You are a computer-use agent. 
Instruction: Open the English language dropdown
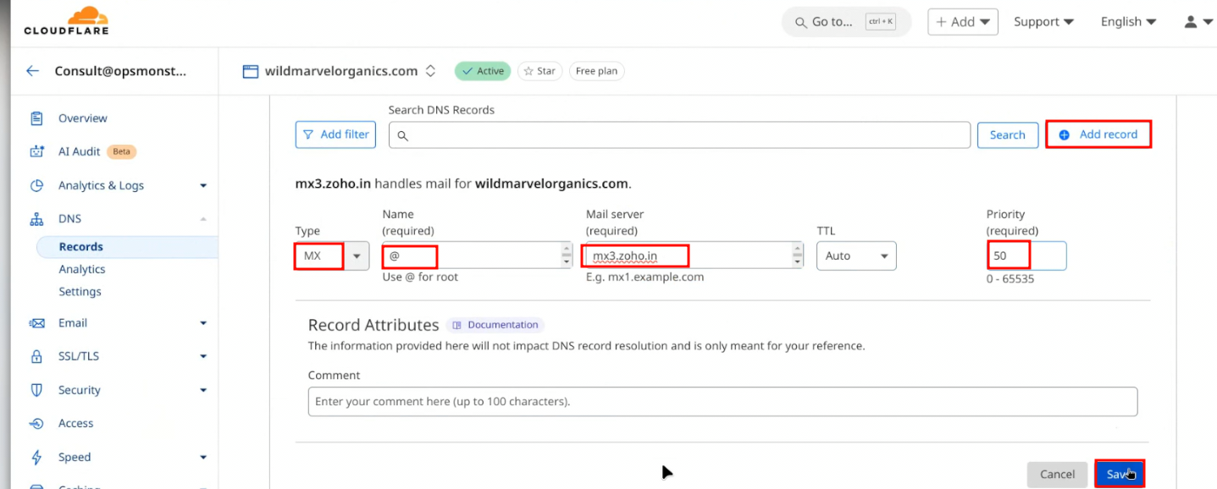click(1128, 22)
